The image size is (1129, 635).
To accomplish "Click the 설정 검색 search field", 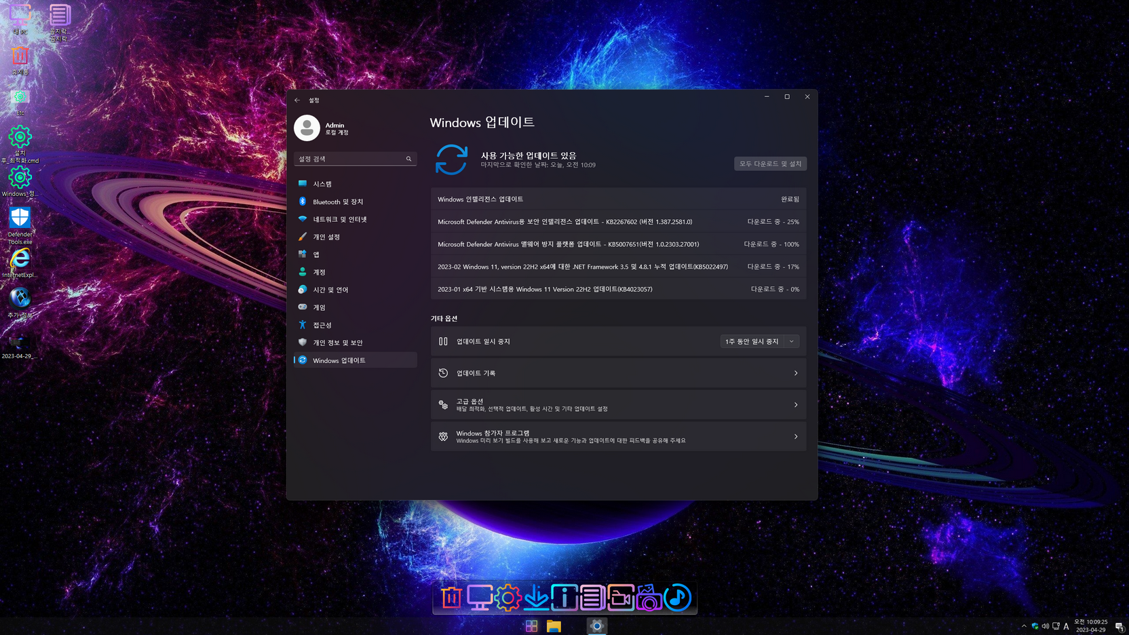I will [355, 159].
